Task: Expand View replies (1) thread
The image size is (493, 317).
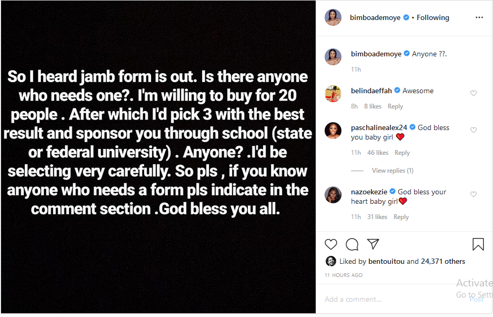Action: (x=392, y=171)
